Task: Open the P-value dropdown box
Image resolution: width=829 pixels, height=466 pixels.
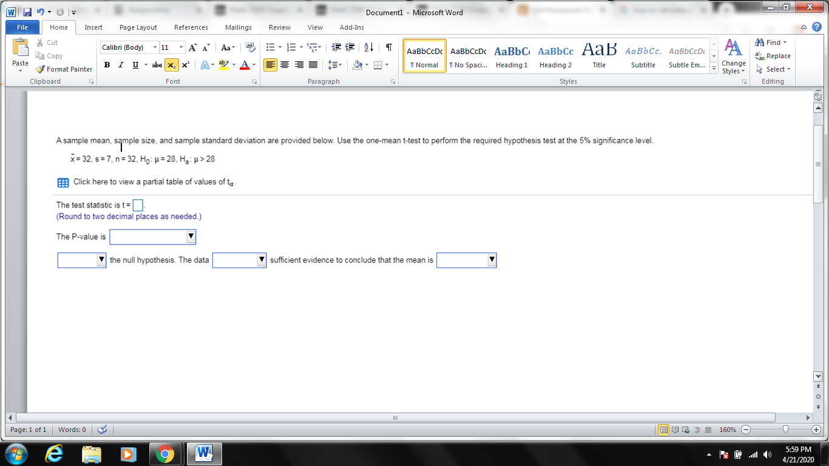Action: point(153,237)
